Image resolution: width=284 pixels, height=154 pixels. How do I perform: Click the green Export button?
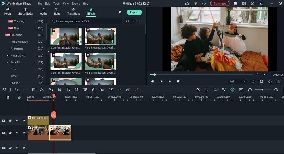134,12
